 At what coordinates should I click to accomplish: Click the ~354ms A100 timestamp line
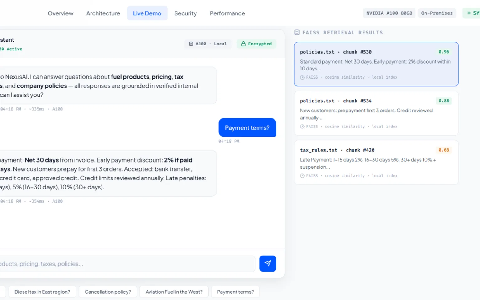click(31, 201)
